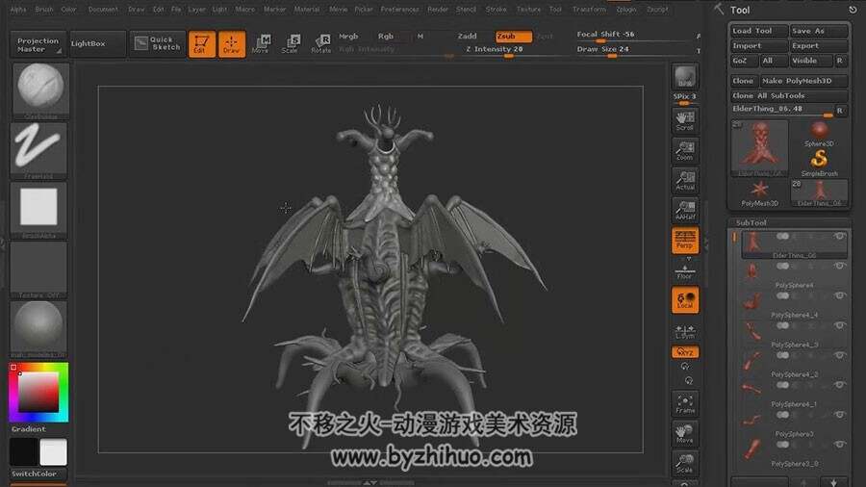866x487 pixels.
Task: Hide the ElderThing_06 subtool via eye icon
Action: point(840,236)
